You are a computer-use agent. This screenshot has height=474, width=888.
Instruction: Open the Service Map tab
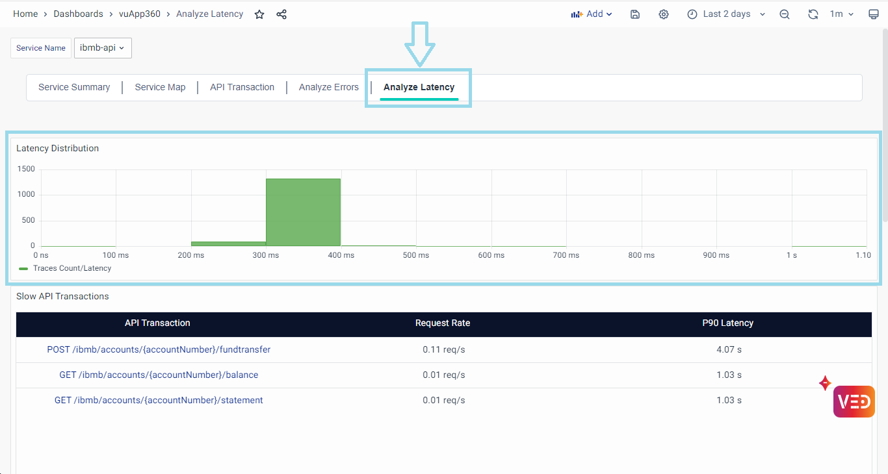[x=160, y=87]
